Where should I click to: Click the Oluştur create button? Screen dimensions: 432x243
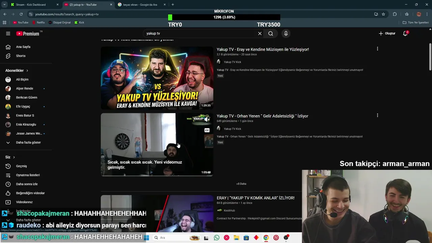[x=387, y=33]
